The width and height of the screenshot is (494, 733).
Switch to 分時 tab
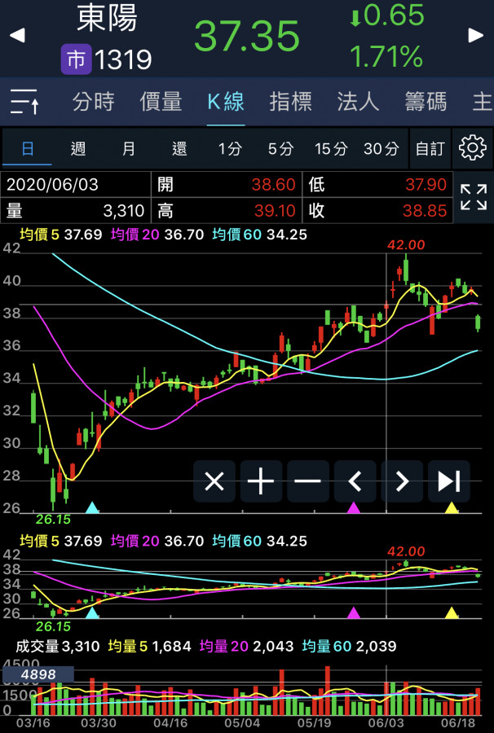[93, 102]
